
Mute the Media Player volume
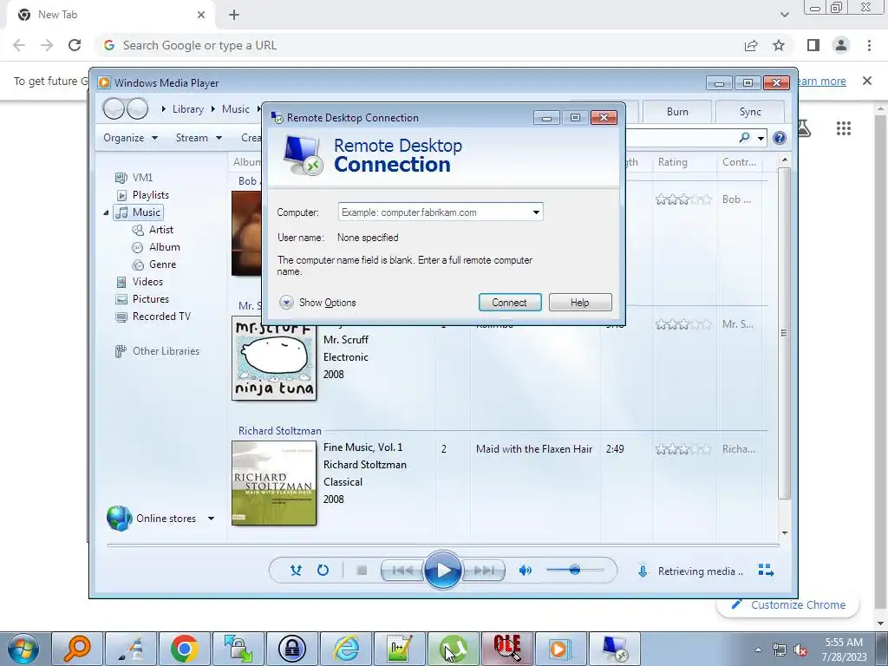(x=525, y=571)
